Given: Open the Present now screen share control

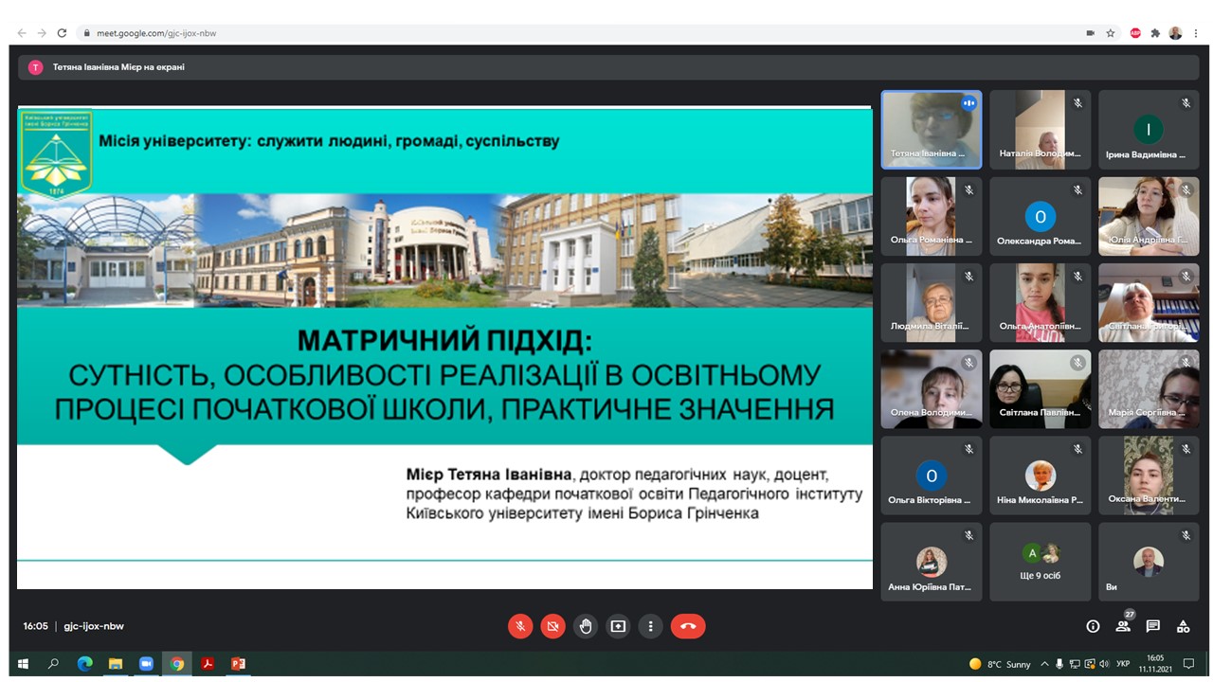Looking at the screenshot, I should point(618,626).
